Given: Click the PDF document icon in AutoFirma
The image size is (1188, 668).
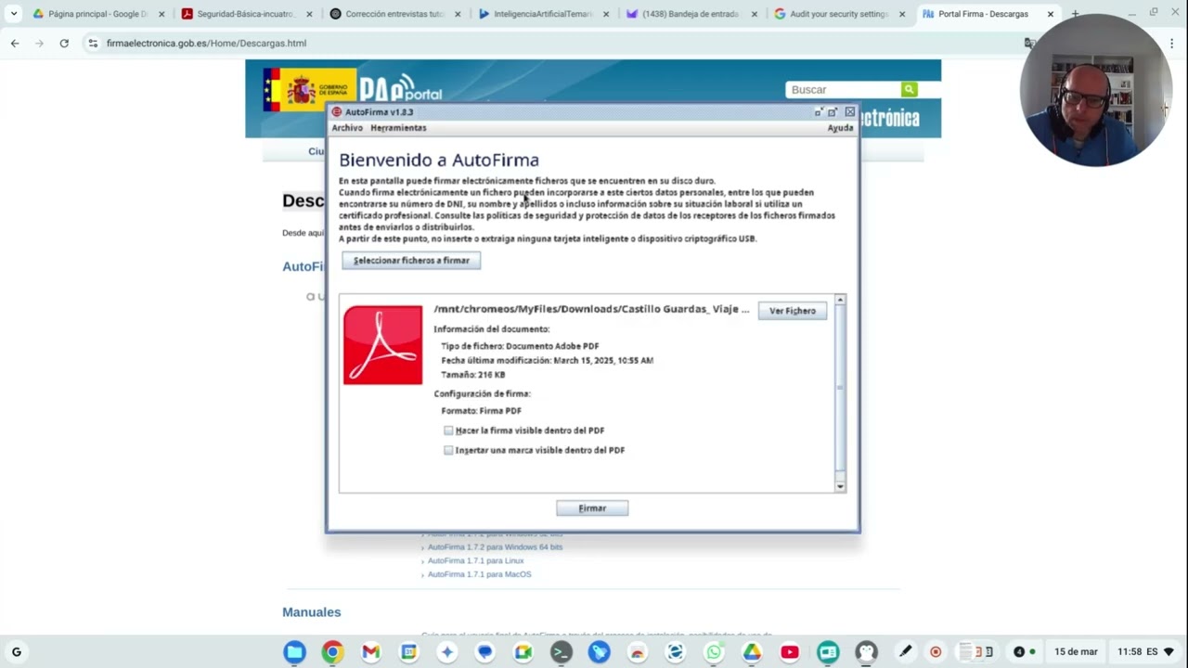Looking at the screenshot, I should click(382, 345).
